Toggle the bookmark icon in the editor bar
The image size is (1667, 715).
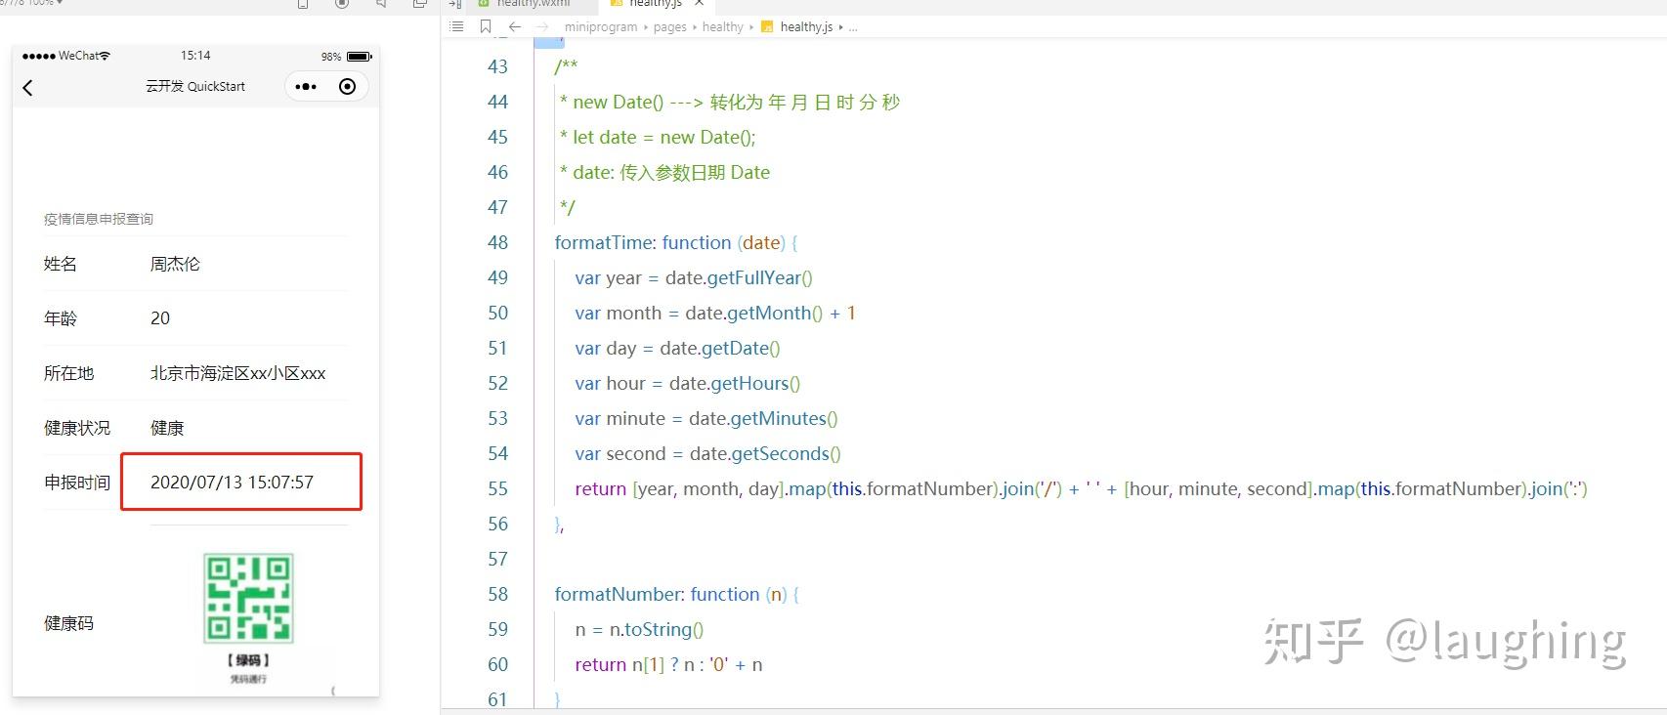[x=486, y=26]
